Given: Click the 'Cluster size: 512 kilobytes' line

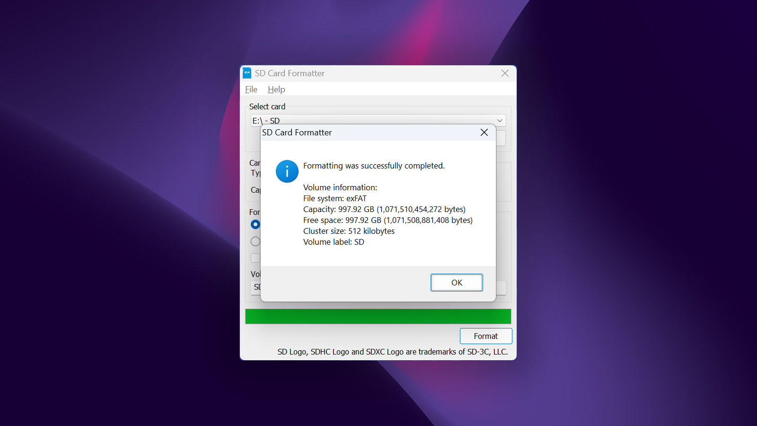Looking at the screenshot, I should click(x=349, y=231).
